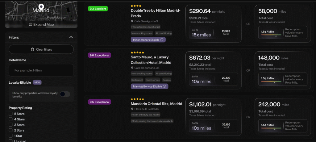316x142 pixels.
Task: Check the 4 Stars property rating box
Action: pyautogui.click(x=10, y=119)
